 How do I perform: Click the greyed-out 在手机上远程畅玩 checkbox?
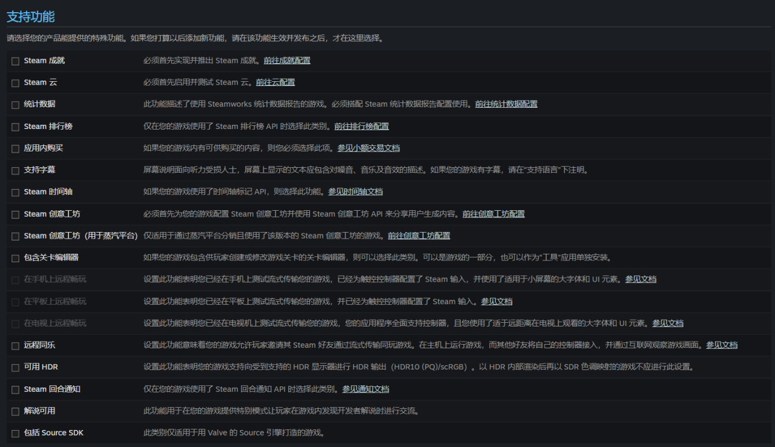coord(15,280)
